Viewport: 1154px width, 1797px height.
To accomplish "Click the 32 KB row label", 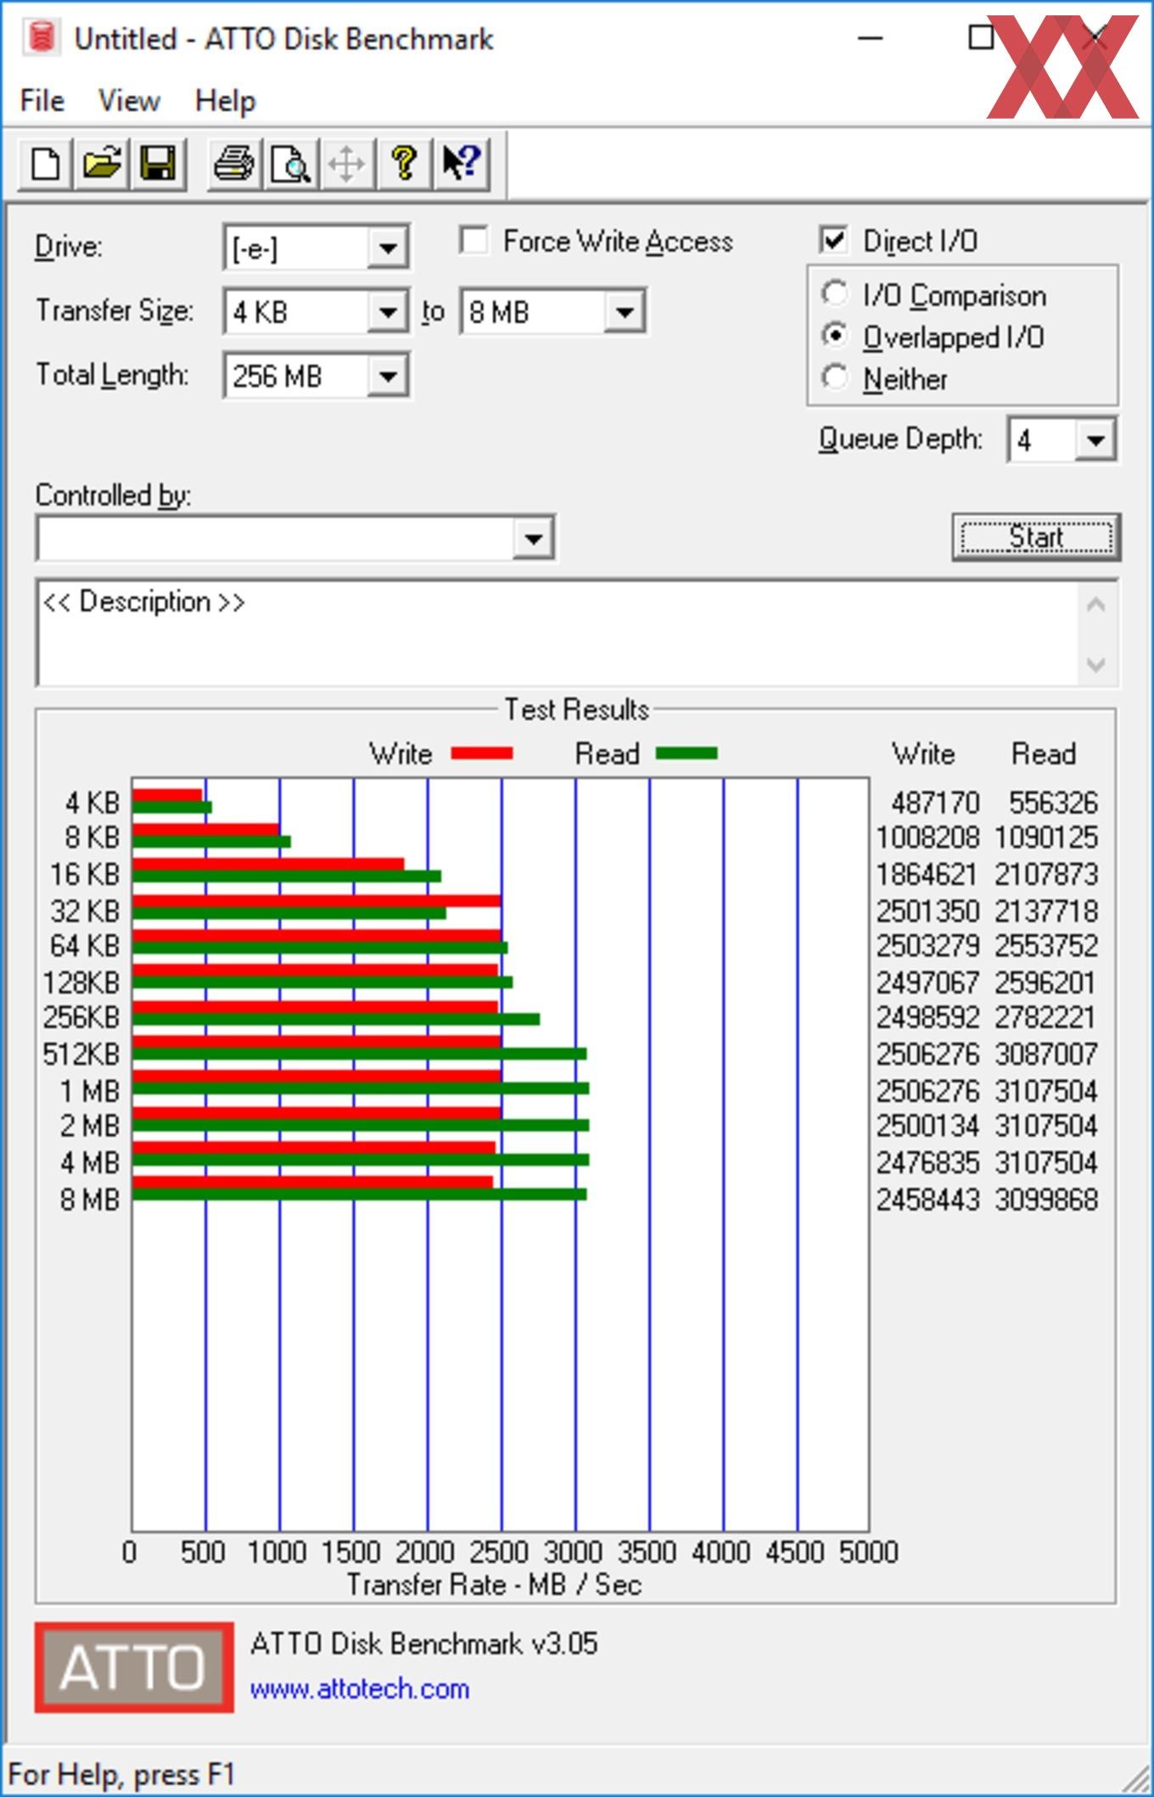I will tap(85, 911).
